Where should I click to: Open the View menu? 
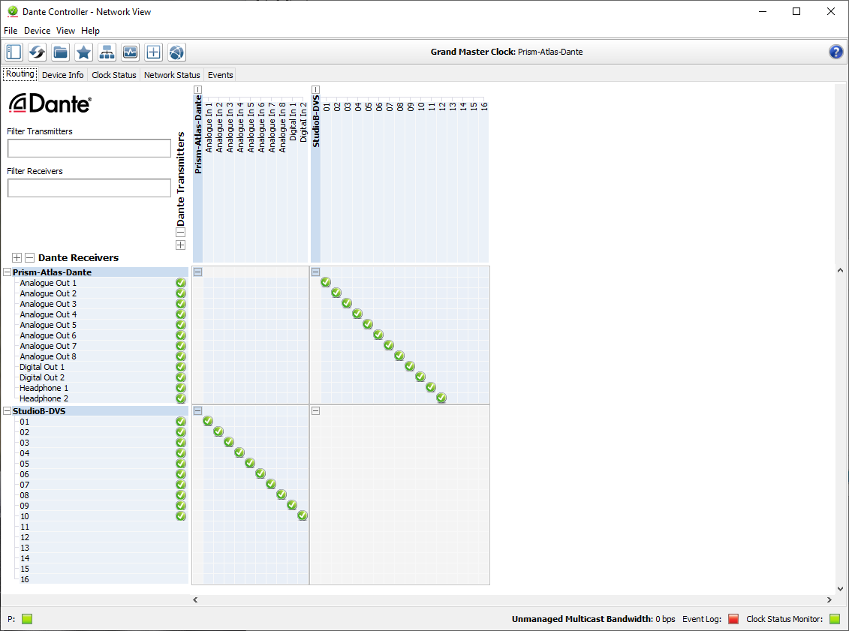(65, 31)
